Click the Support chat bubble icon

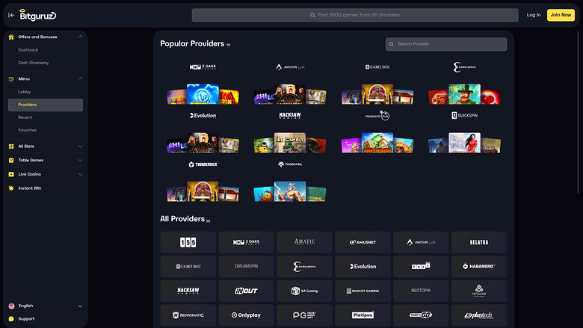click(11, 319)
